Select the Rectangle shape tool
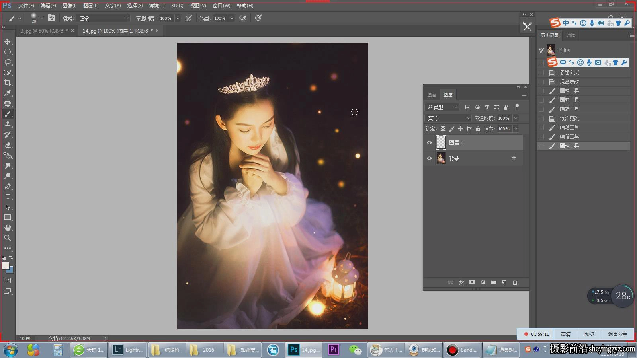637x358 pixels. (x=8, y=217)
